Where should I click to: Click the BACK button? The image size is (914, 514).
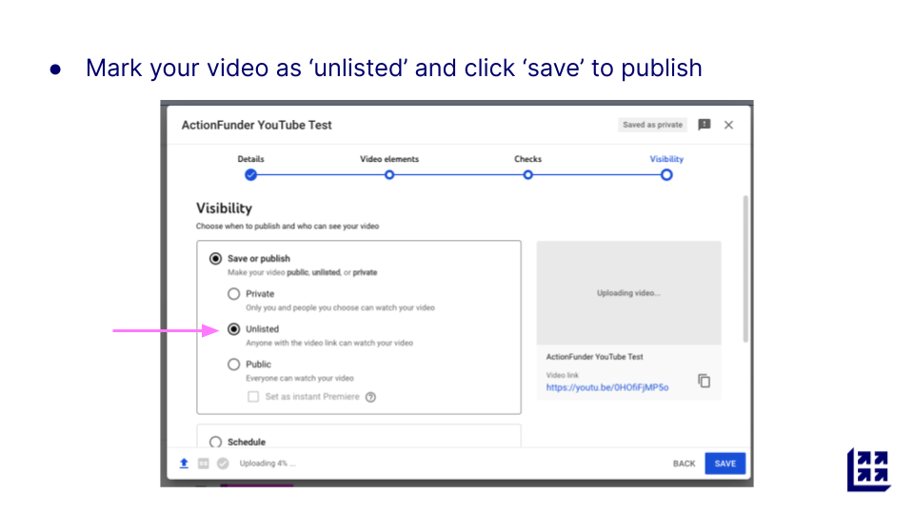pyautogui.click(x=684, y=464)
